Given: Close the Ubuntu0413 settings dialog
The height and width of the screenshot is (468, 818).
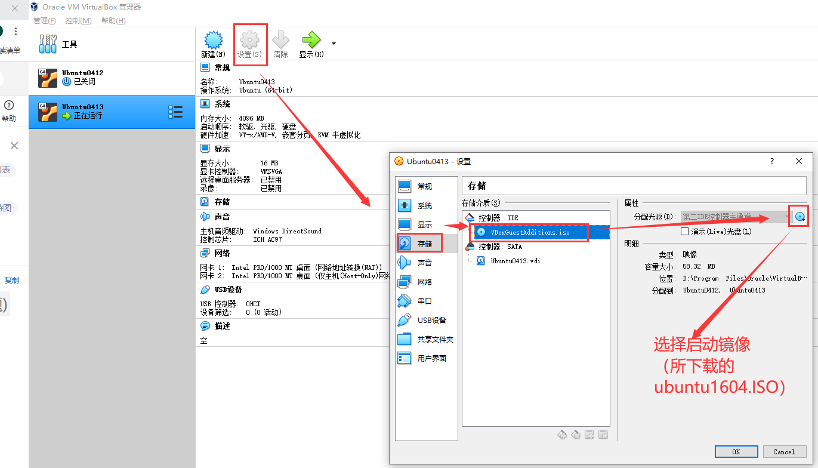Looking at the screenshot, I should (799, 161).
